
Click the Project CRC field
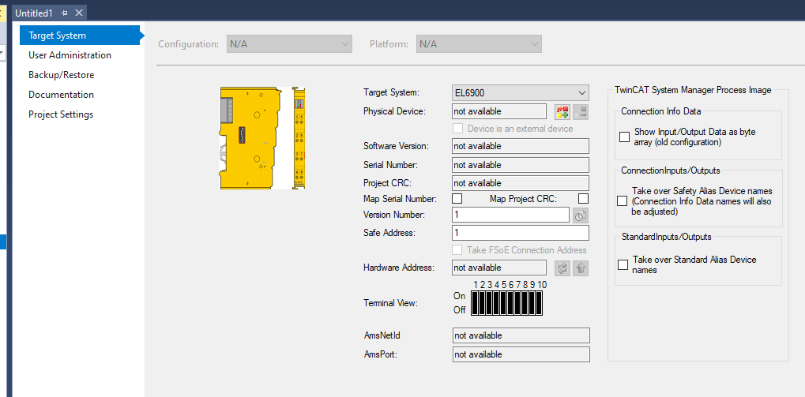[x=521, y=183]
